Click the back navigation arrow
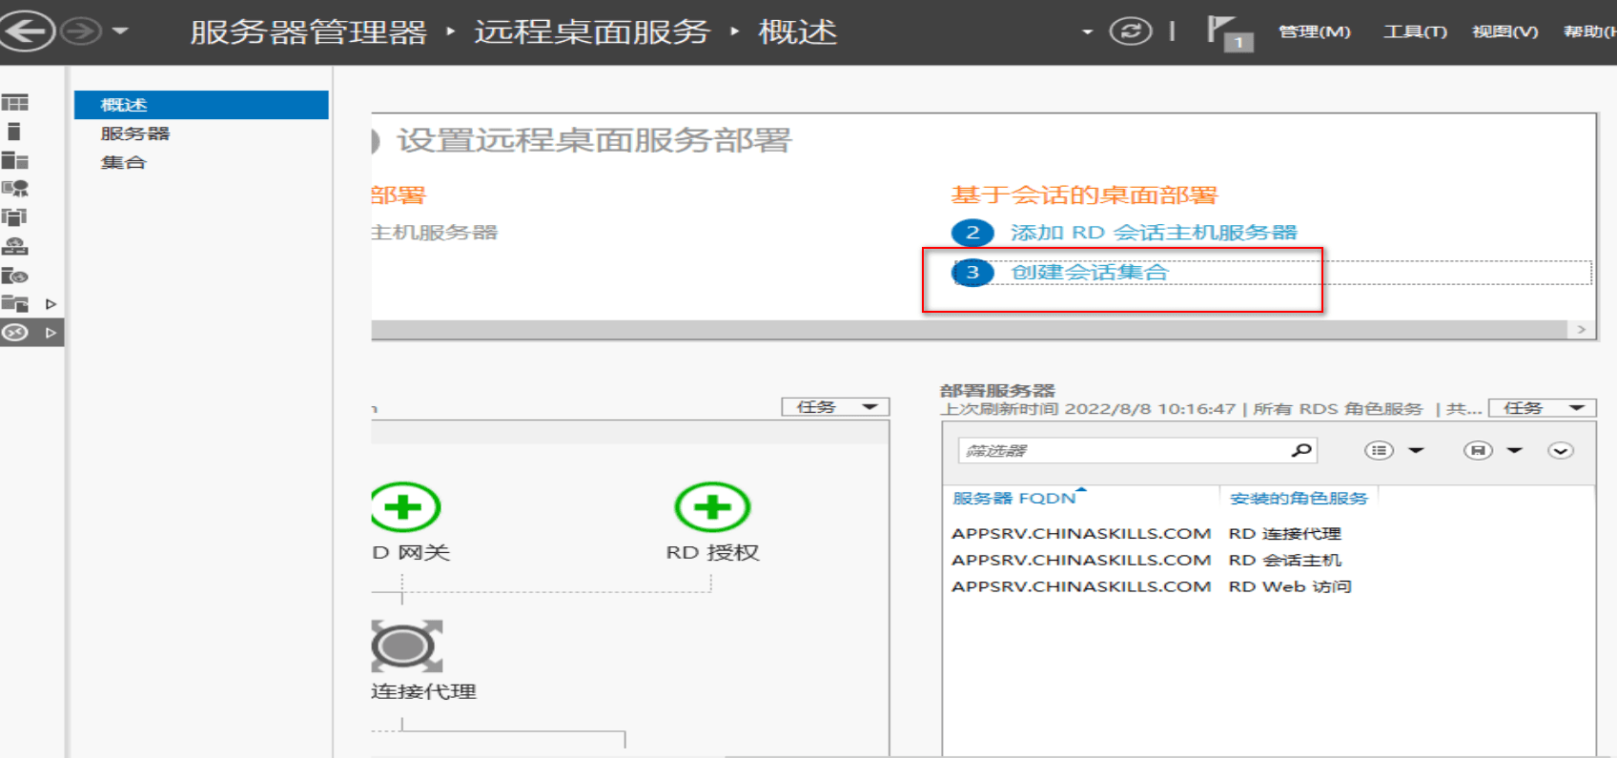1617x758 pixels. (x=27, y=31)
